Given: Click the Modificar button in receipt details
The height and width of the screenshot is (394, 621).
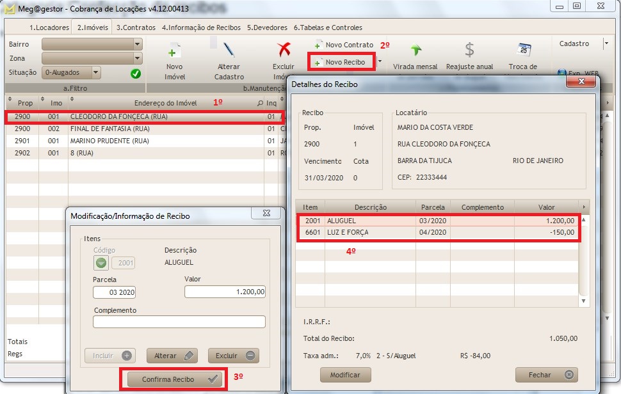Looking at the screenshot, I should point(345,375).
